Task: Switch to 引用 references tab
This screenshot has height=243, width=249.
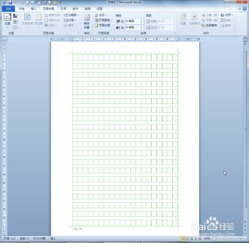Action: coord(63,9)
